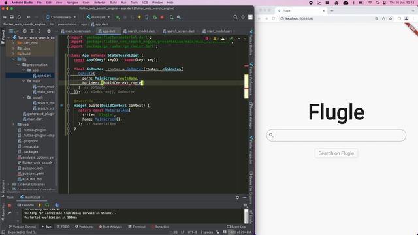Open Problems tool window
Screen dimensions: 418x235
[84, 227]
